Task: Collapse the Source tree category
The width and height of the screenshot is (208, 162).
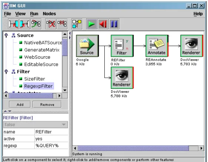Action: click(6, 35)
